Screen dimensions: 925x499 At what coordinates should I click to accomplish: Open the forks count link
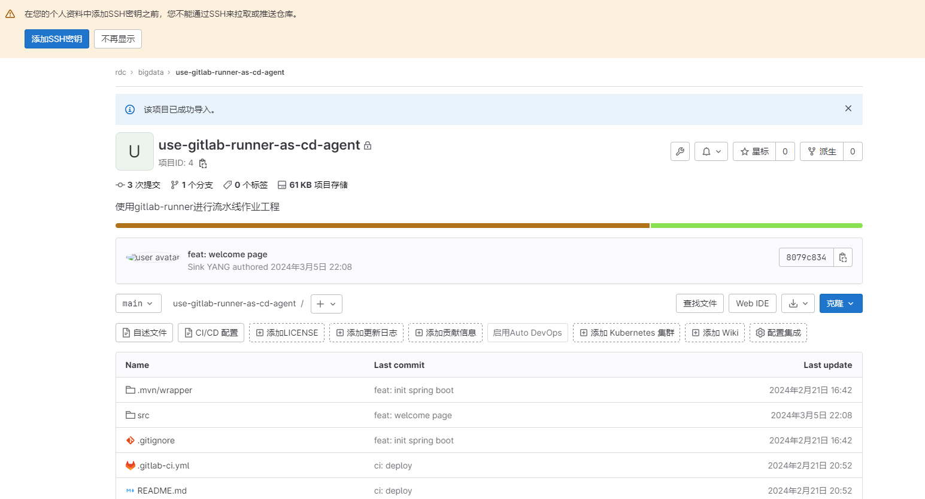[853, 151]
